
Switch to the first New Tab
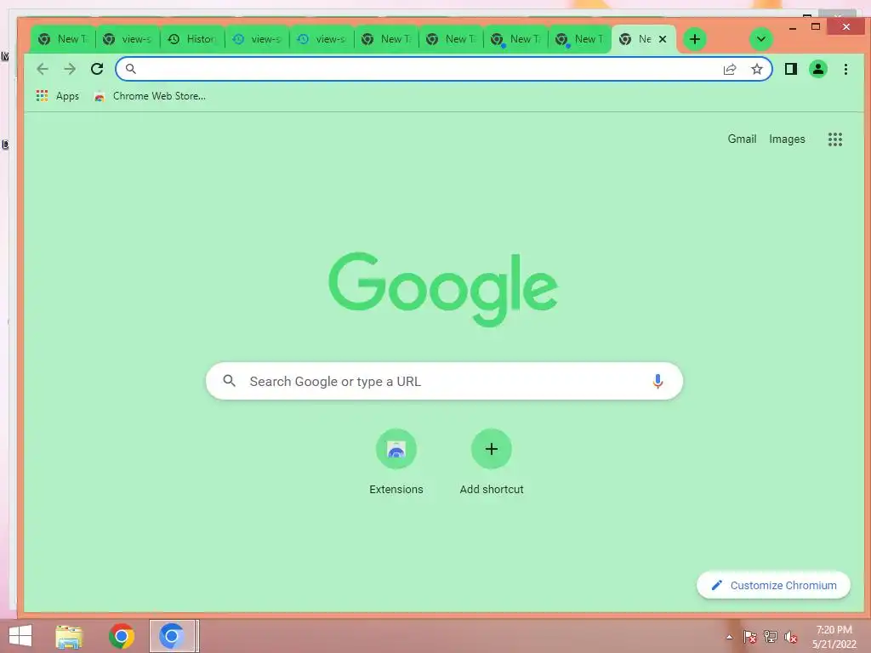click(63, 39)
